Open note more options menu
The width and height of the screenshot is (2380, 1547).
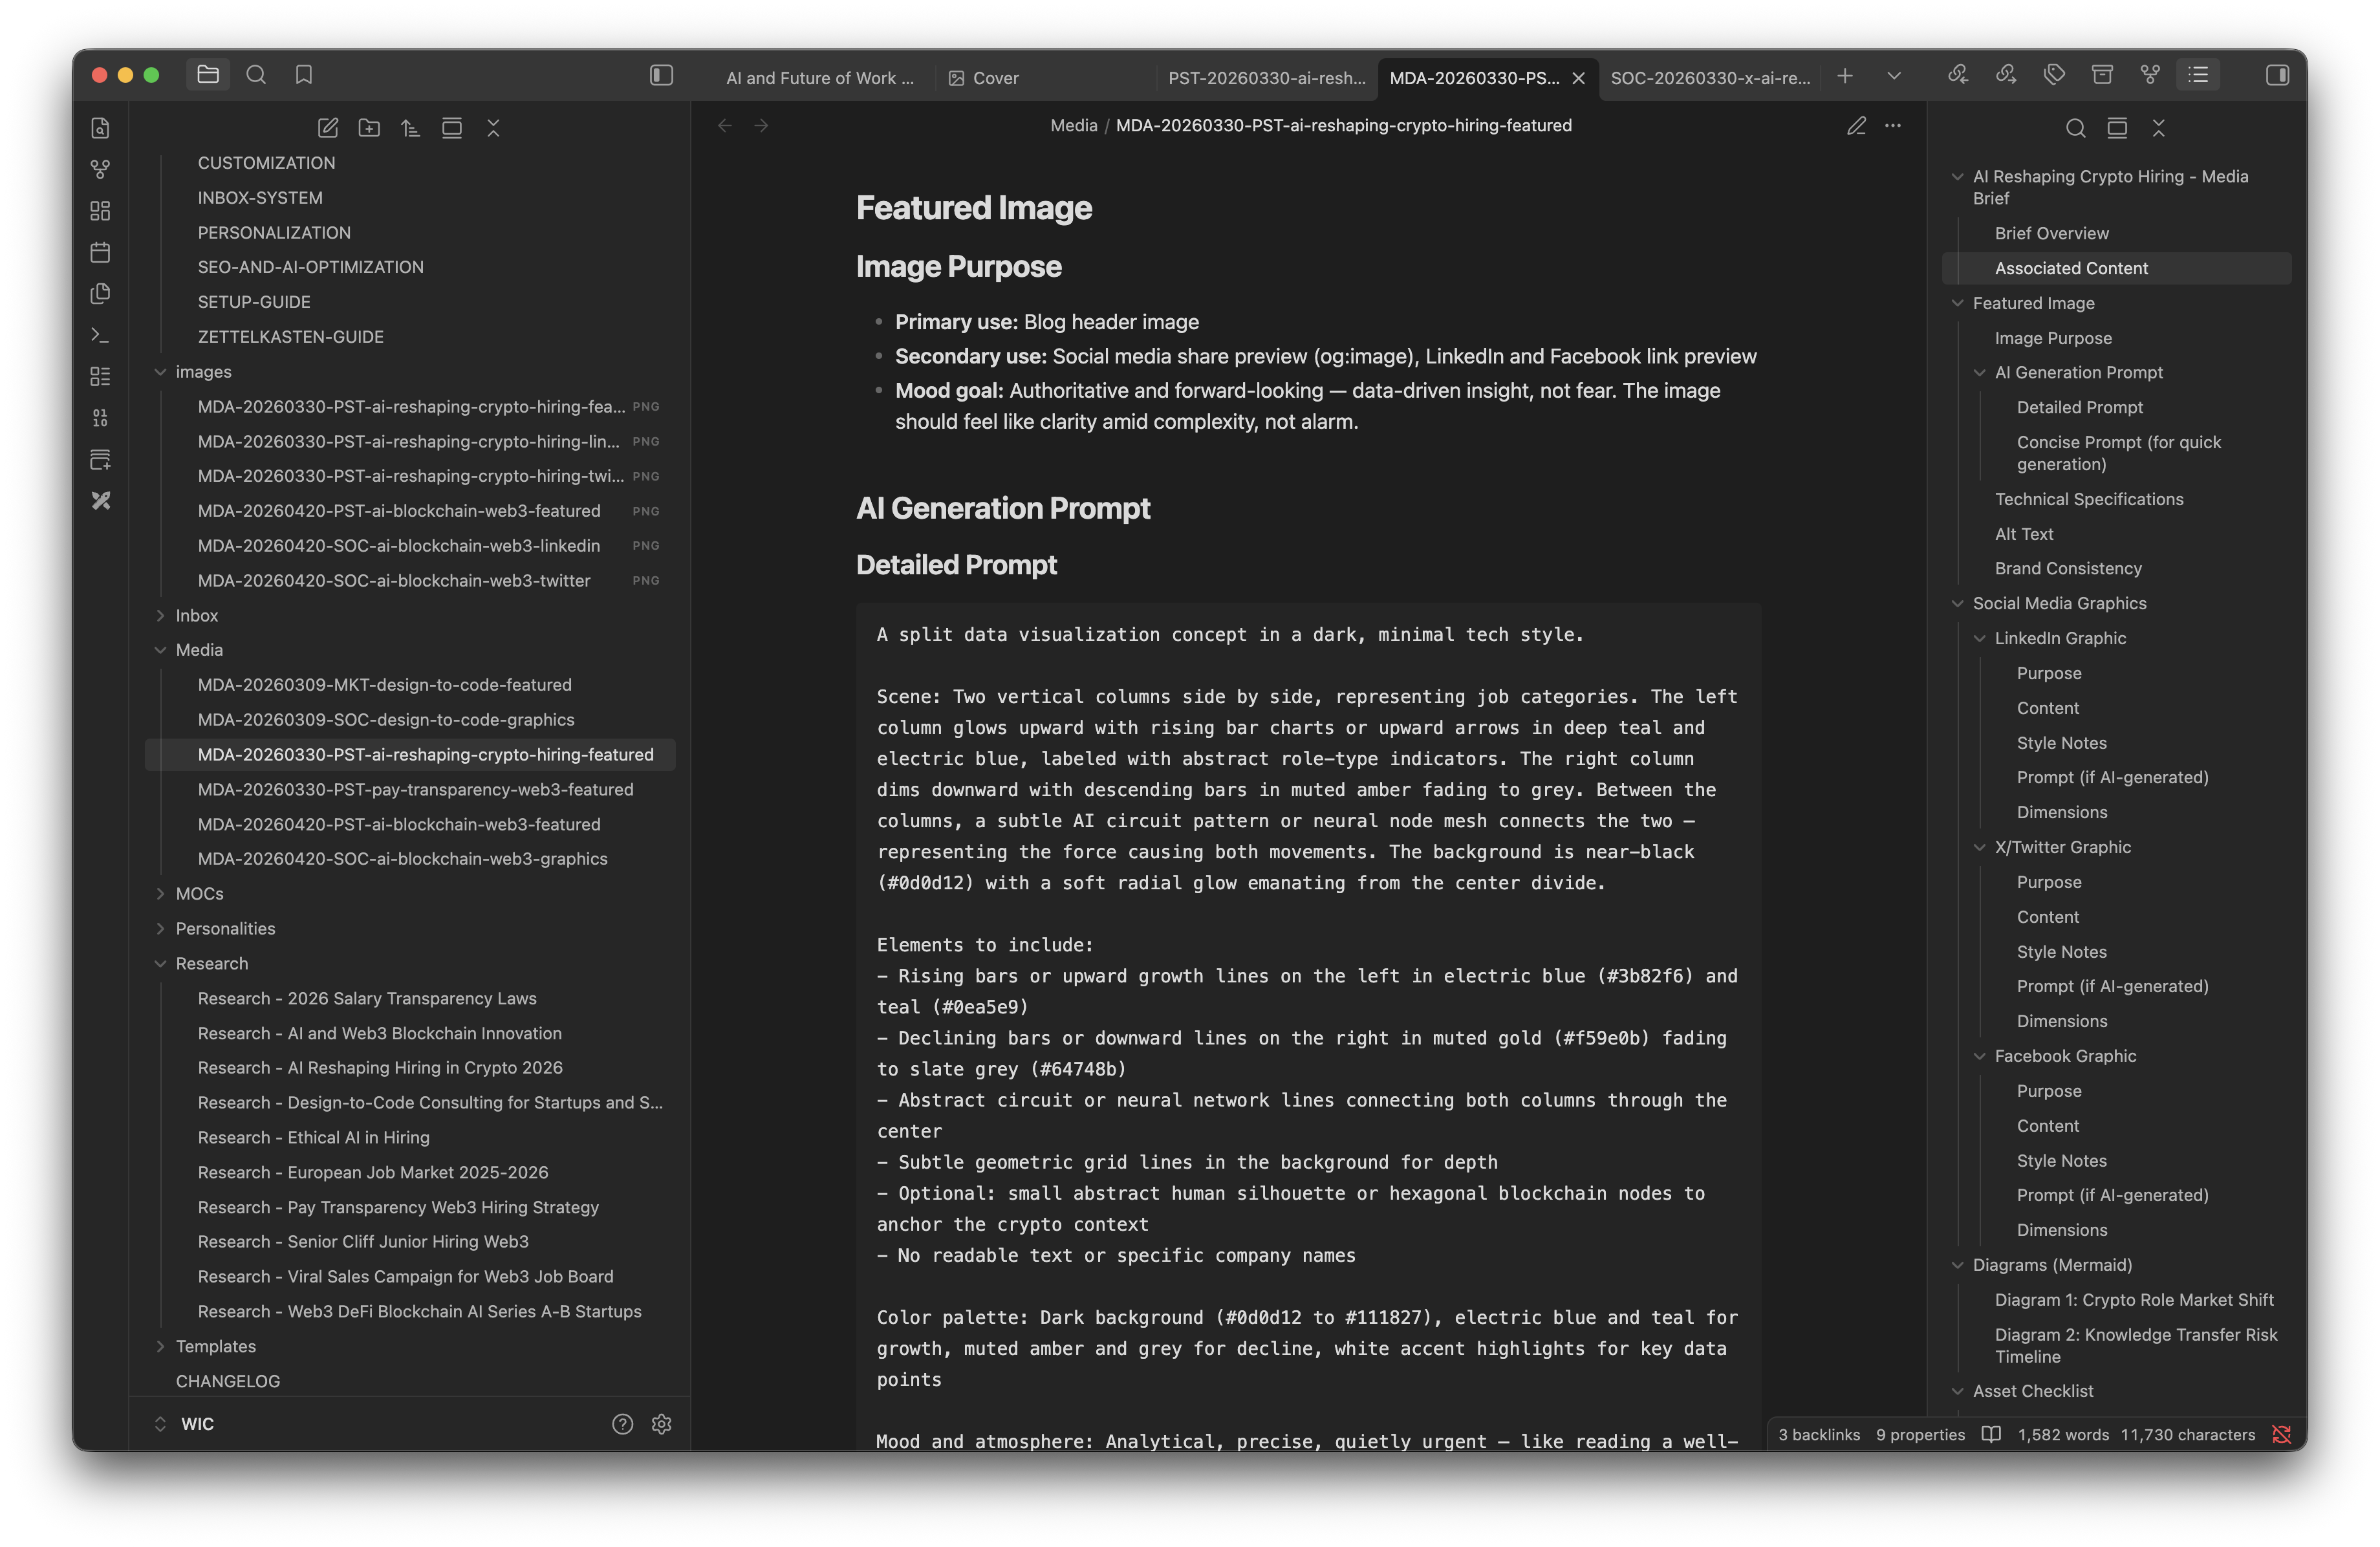(1893, 126)
